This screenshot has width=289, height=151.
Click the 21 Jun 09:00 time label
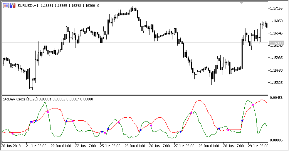click(36, 146)
